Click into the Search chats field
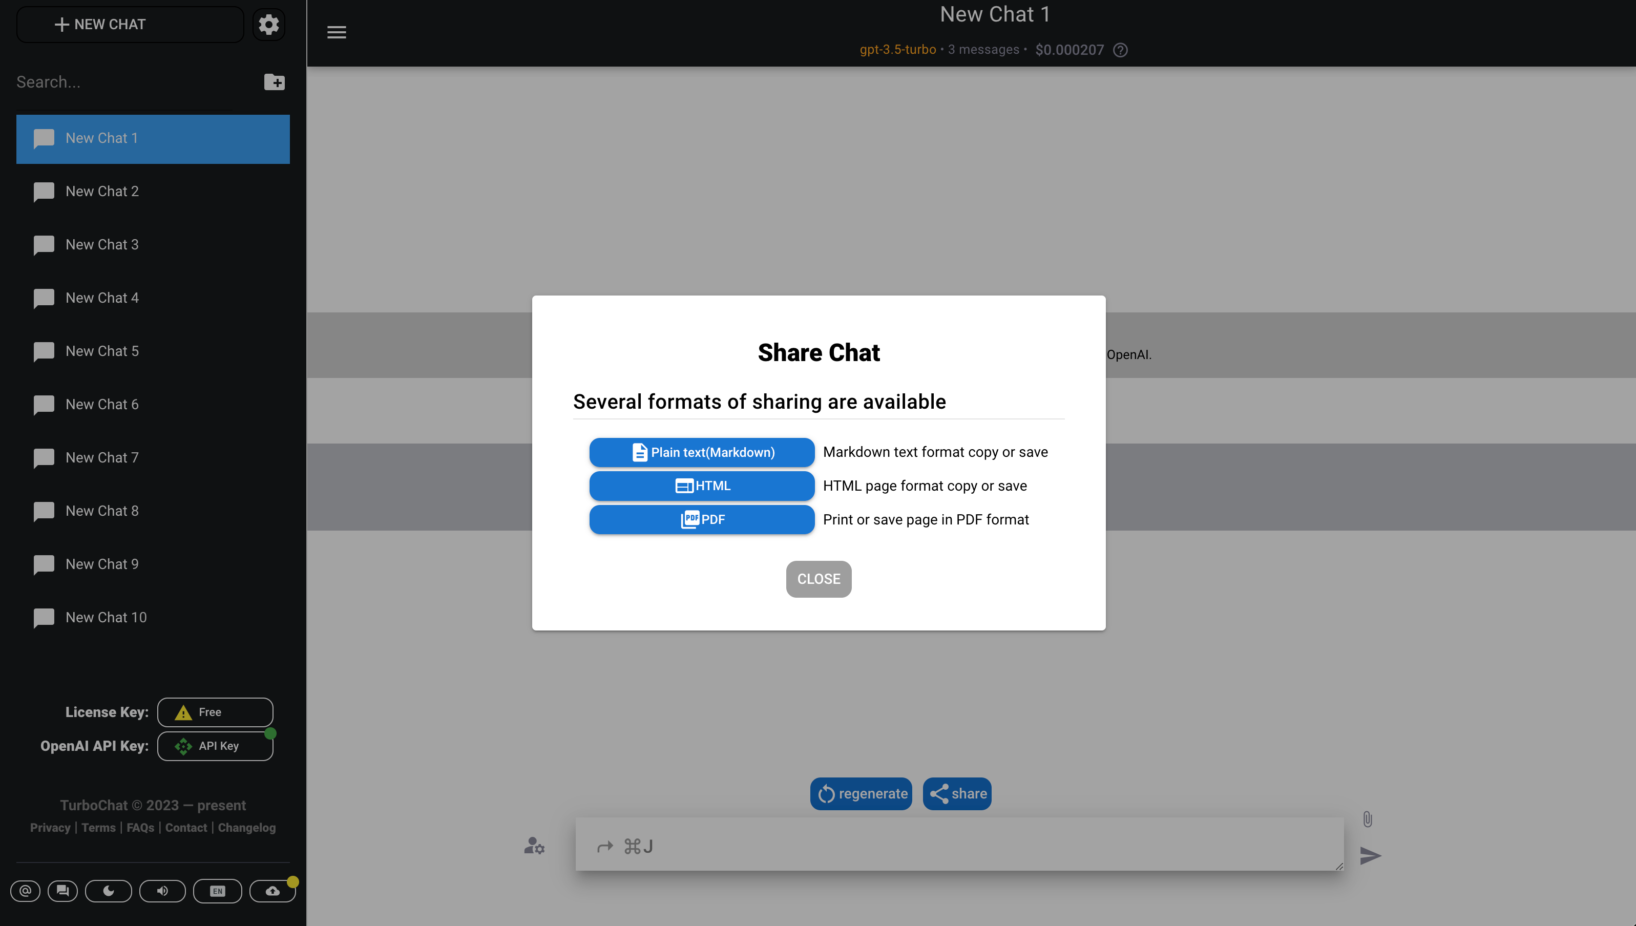 pos(127,82)
